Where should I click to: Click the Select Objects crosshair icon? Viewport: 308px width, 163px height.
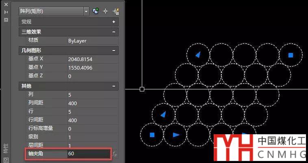point(105,11)
